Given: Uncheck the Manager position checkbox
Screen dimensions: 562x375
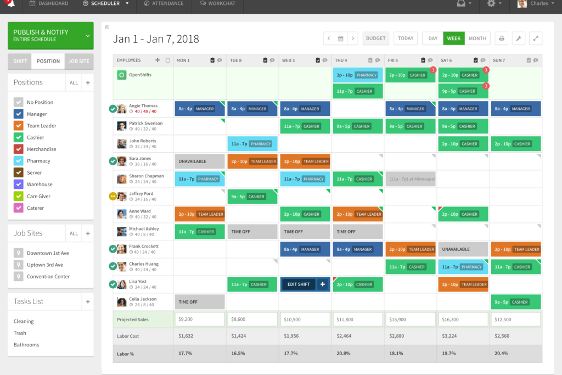Looking at the screenshot, I should point(19,114).
